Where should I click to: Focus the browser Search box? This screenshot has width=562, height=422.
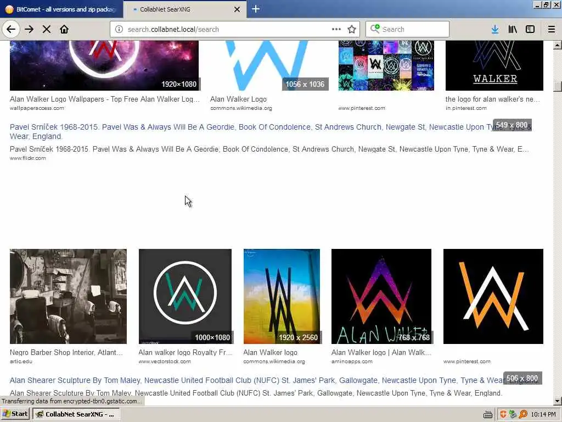tap(408, 30)
